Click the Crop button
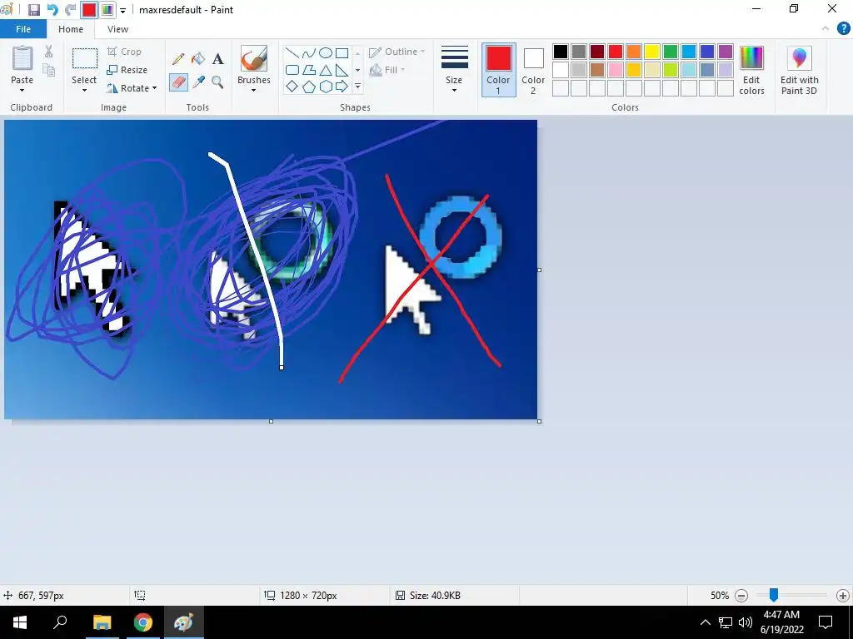The width and height of the screenshot is (853, 639). pos(125,52)
